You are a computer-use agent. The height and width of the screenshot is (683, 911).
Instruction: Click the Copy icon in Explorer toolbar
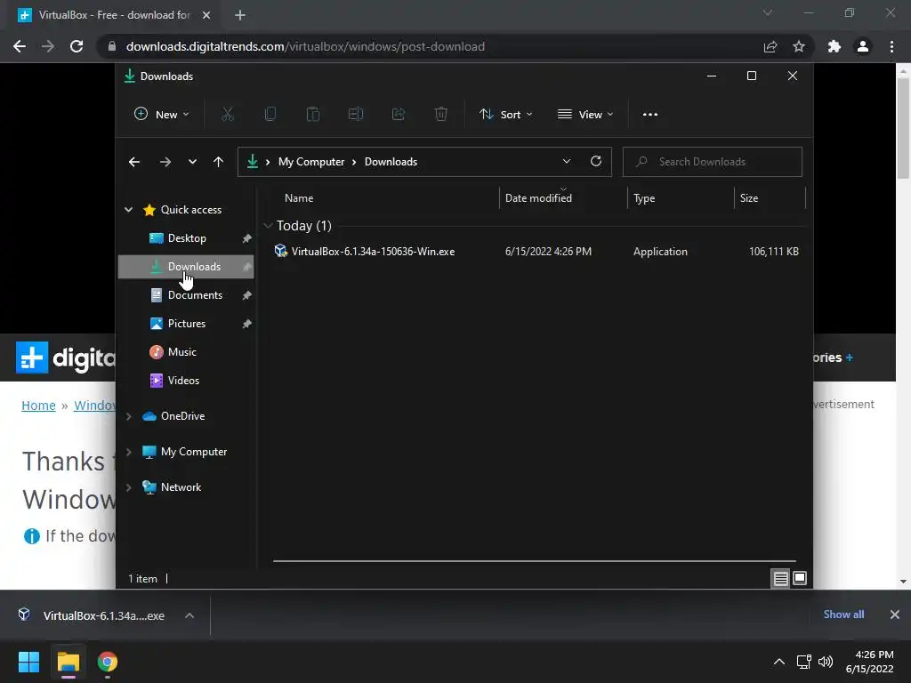[270, 115]
